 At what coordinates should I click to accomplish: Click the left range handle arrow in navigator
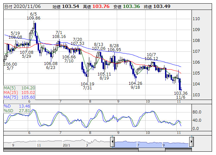[113, 142]
